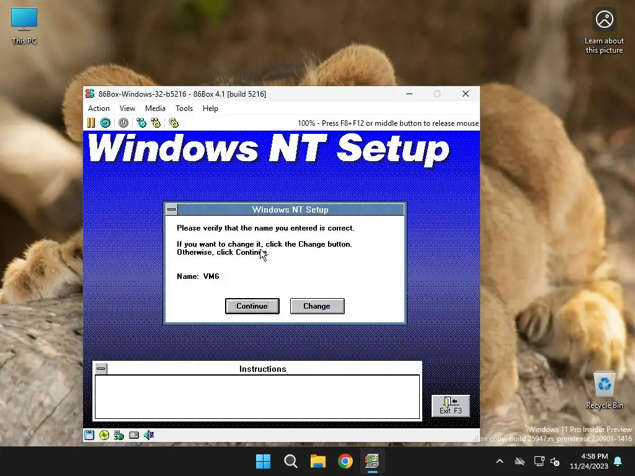Click the 86Box logo in the title bar
The width and height of the screenshot is (635, 476).
[x=90, y=94]
